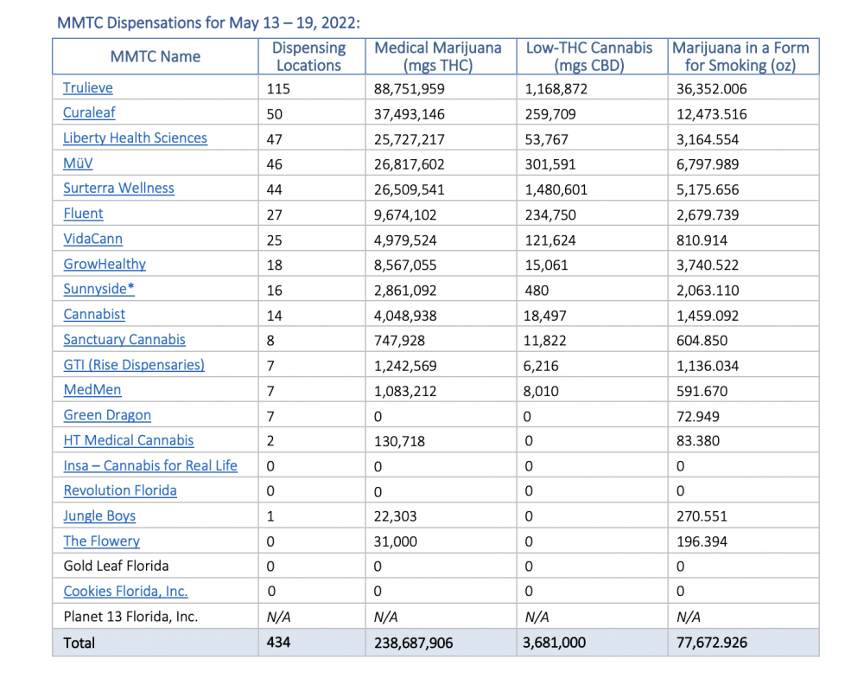Viewport: 864px width, 685px height.
Task: Select the Gold Leaf Florida row name
Action: [x=117, y=567]
